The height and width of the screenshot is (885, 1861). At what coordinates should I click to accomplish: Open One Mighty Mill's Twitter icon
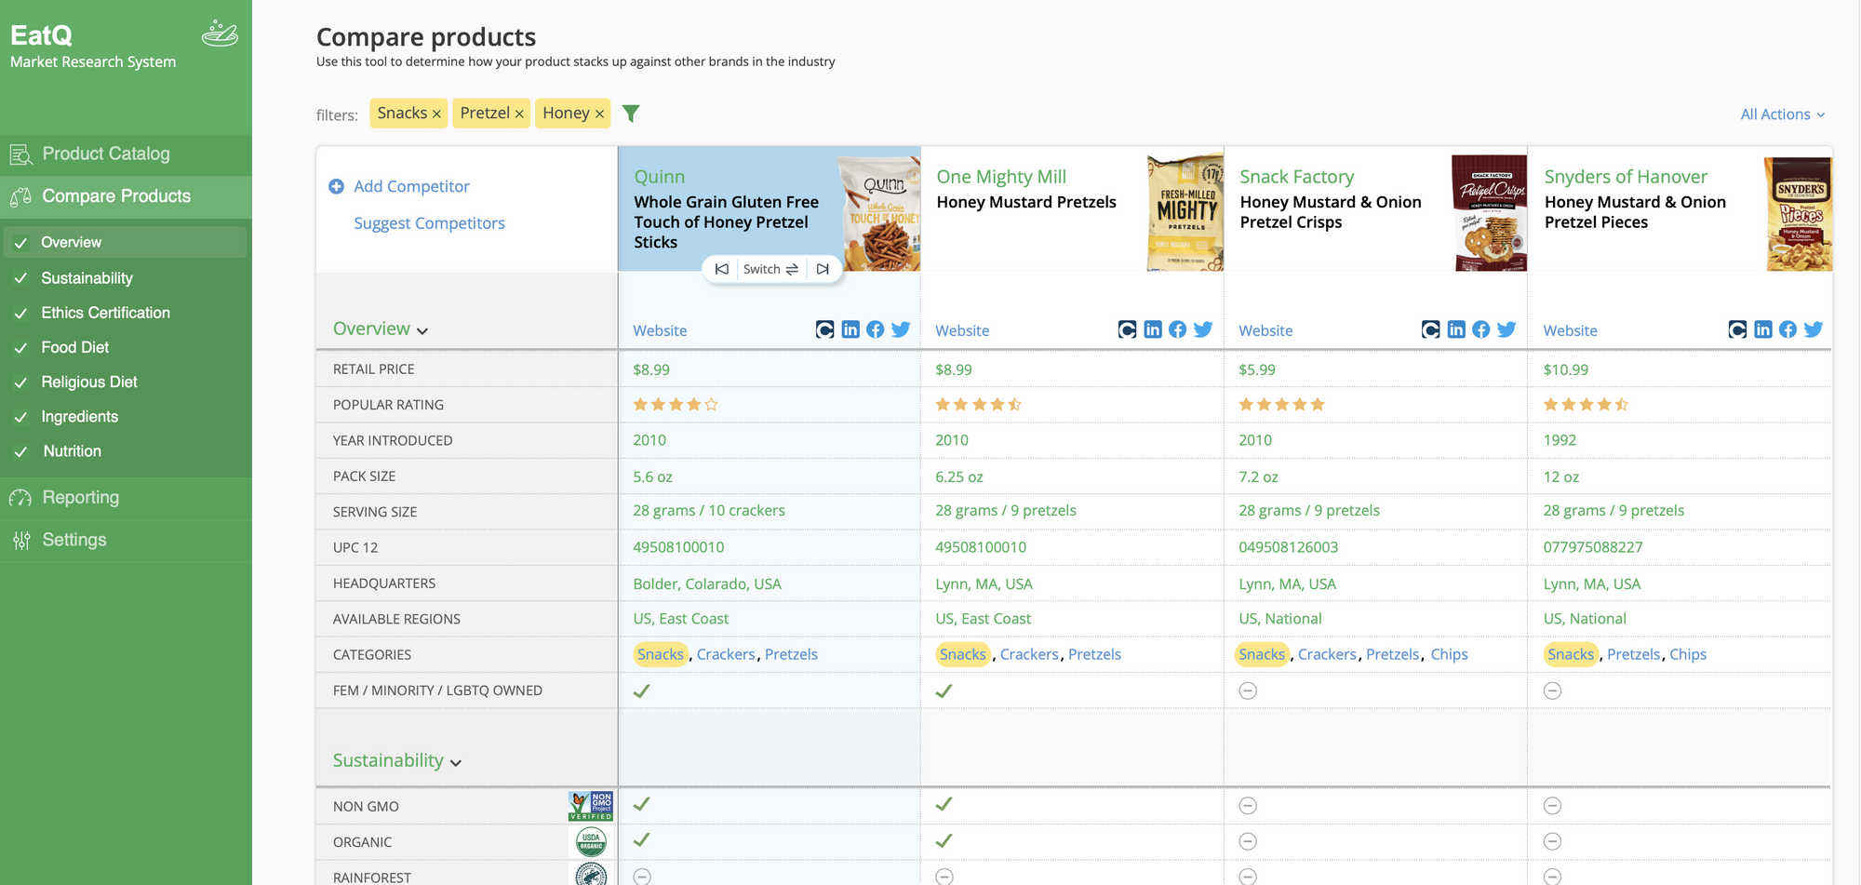1203,329
